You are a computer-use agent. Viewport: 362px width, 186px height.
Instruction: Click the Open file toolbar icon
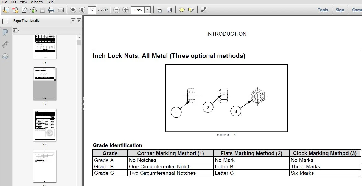tap(6, 10)
